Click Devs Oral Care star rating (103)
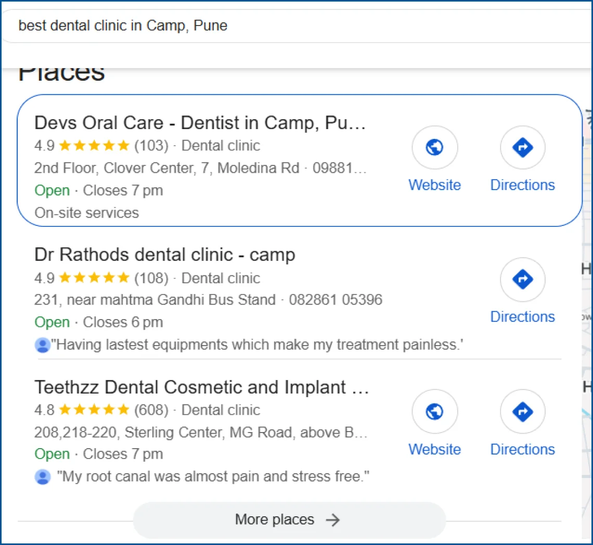593x545 pixels. [x=94, y=146]
